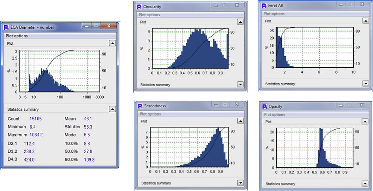Click the Opacity histogram plot

click(315, 148)
